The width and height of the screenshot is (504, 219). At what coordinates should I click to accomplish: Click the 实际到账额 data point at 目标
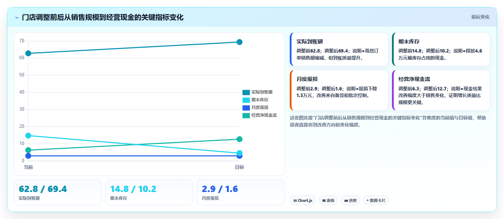pyautogui.click(x=240, y=42)
